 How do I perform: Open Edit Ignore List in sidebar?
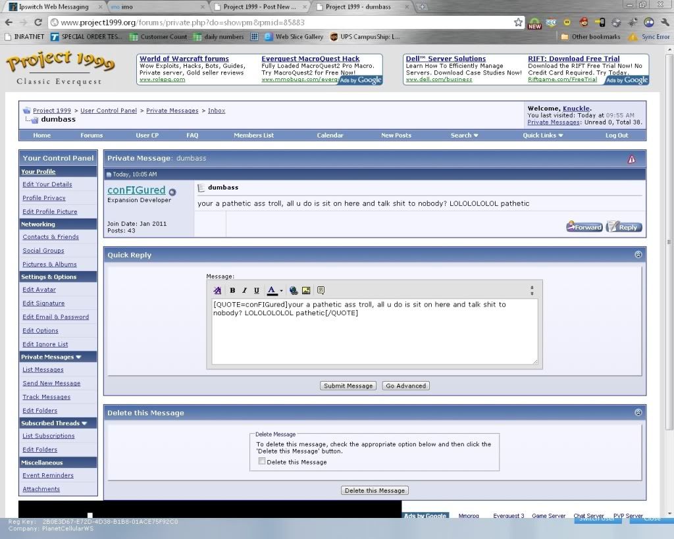pyautogui.click(x=45, y=344)
